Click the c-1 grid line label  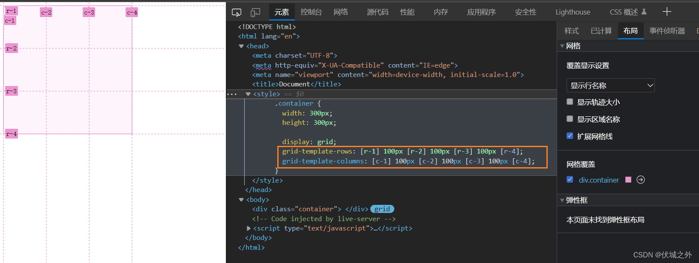pos(10,21)
